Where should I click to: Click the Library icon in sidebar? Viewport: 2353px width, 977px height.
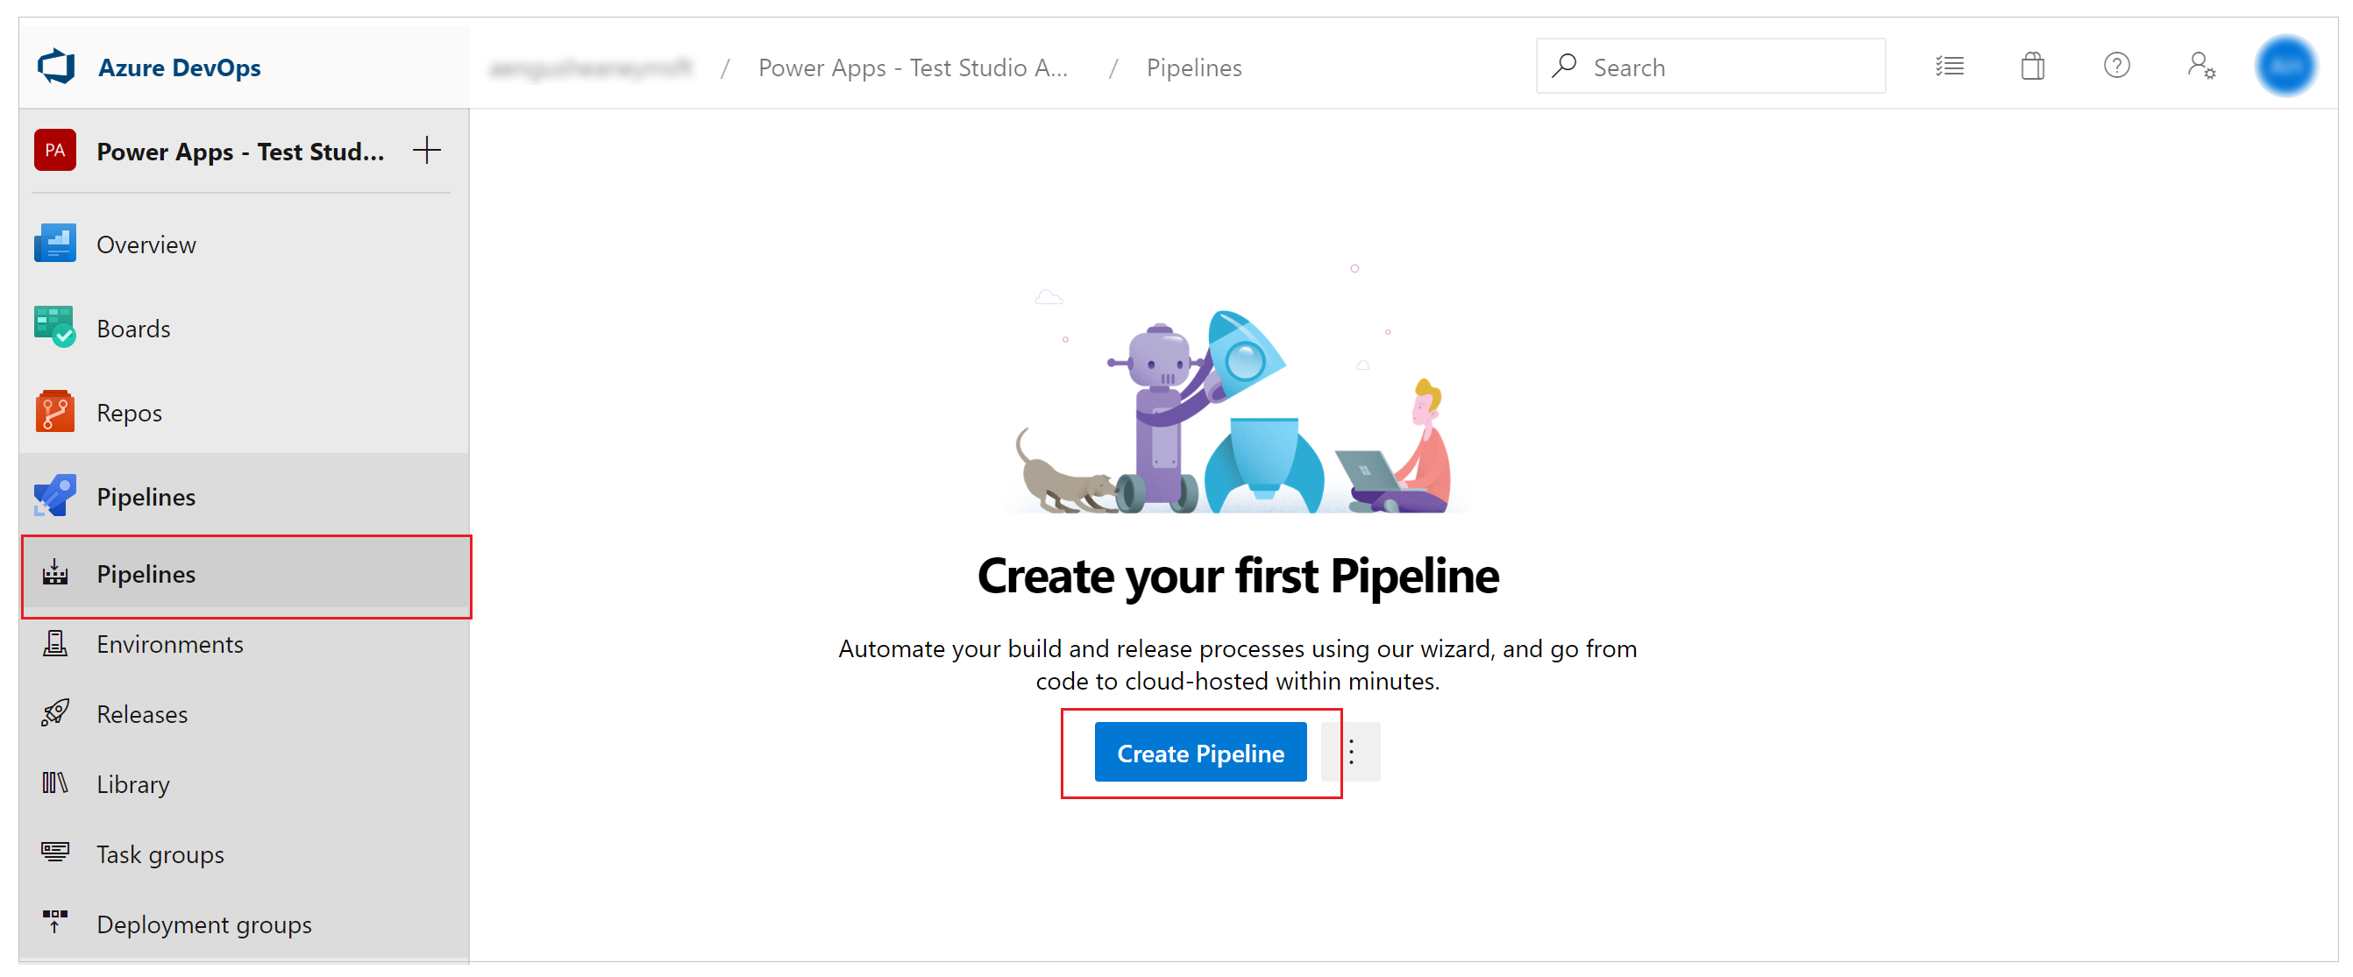tap(51, 783)
